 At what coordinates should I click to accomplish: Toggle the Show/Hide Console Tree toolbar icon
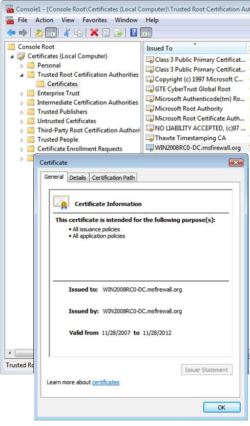[x=51, y=33]
